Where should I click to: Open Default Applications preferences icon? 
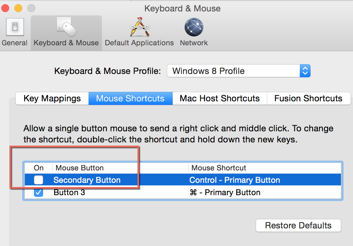(x=139, y=27)
